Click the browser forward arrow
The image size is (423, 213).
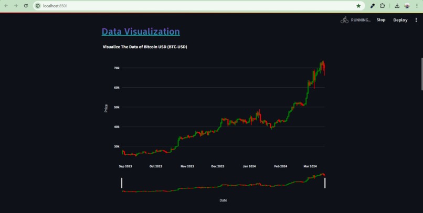16,6
